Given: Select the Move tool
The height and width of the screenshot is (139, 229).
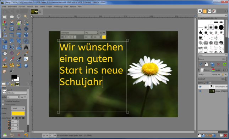Looking at the screenshot, I should pyautogui.click(x=26, y=29).
